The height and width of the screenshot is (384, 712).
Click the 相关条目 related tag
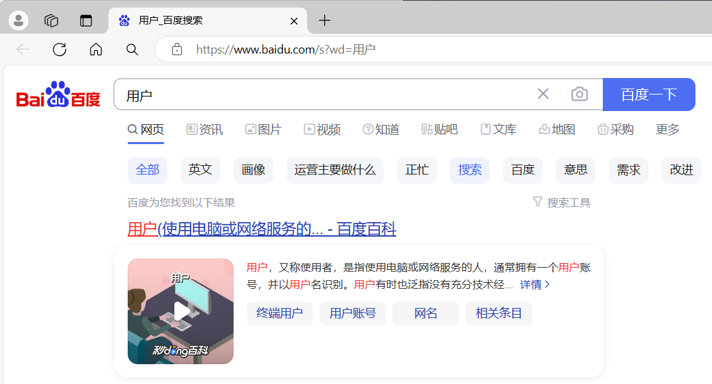(x=498, y=313)
